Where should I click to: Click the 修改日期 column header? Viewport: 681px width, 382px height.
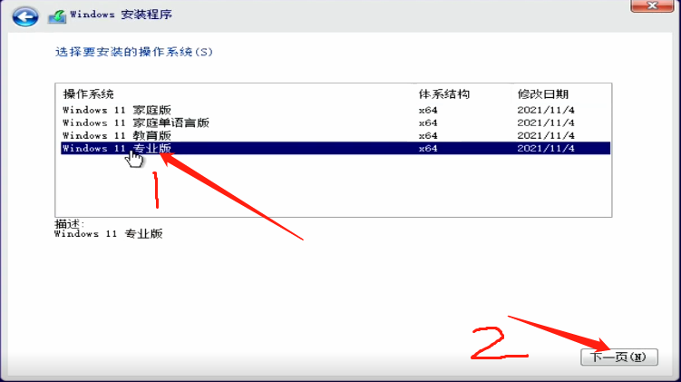543,93
